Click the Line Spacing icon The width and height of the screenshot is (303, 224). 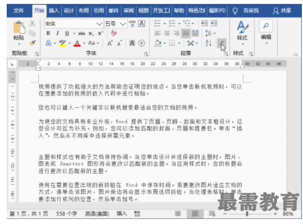(x=209, y=33)
